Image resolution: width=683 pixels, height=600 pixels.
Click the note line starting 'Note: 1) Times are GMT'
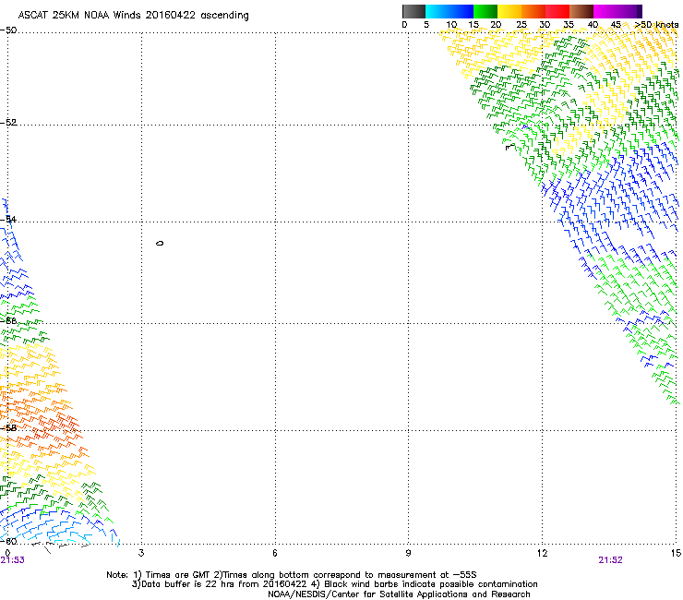pyautogui.click(x=292, y=575)
